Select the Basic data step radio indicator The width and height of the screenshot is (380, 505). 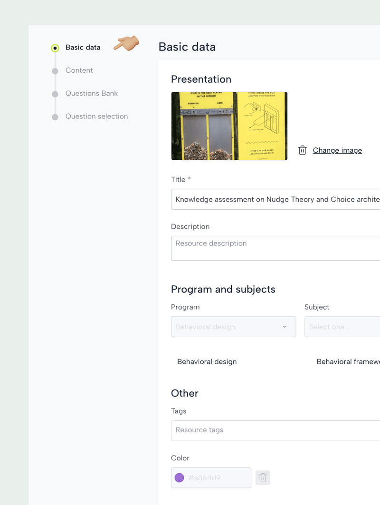pyautogui.click(x=55, y=48)
